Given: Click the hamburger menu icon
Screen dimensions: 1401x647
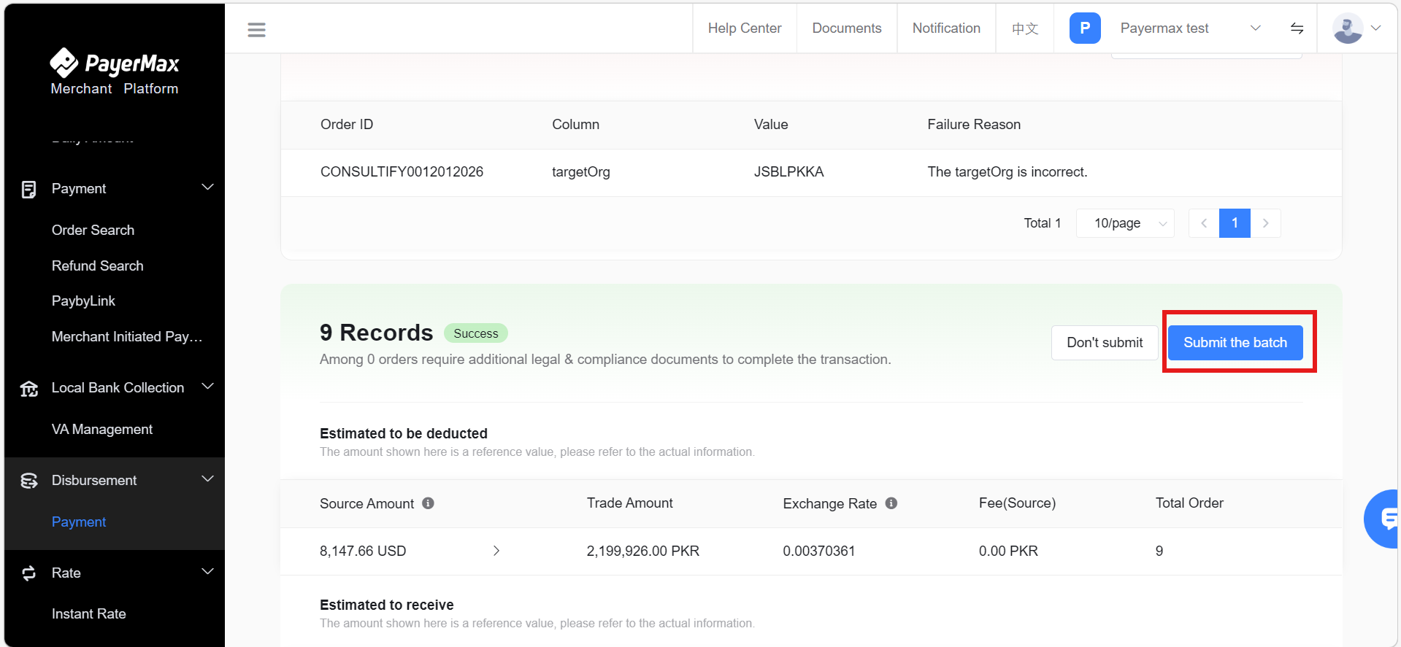Looking at the screenshot, I should point(256,29).
